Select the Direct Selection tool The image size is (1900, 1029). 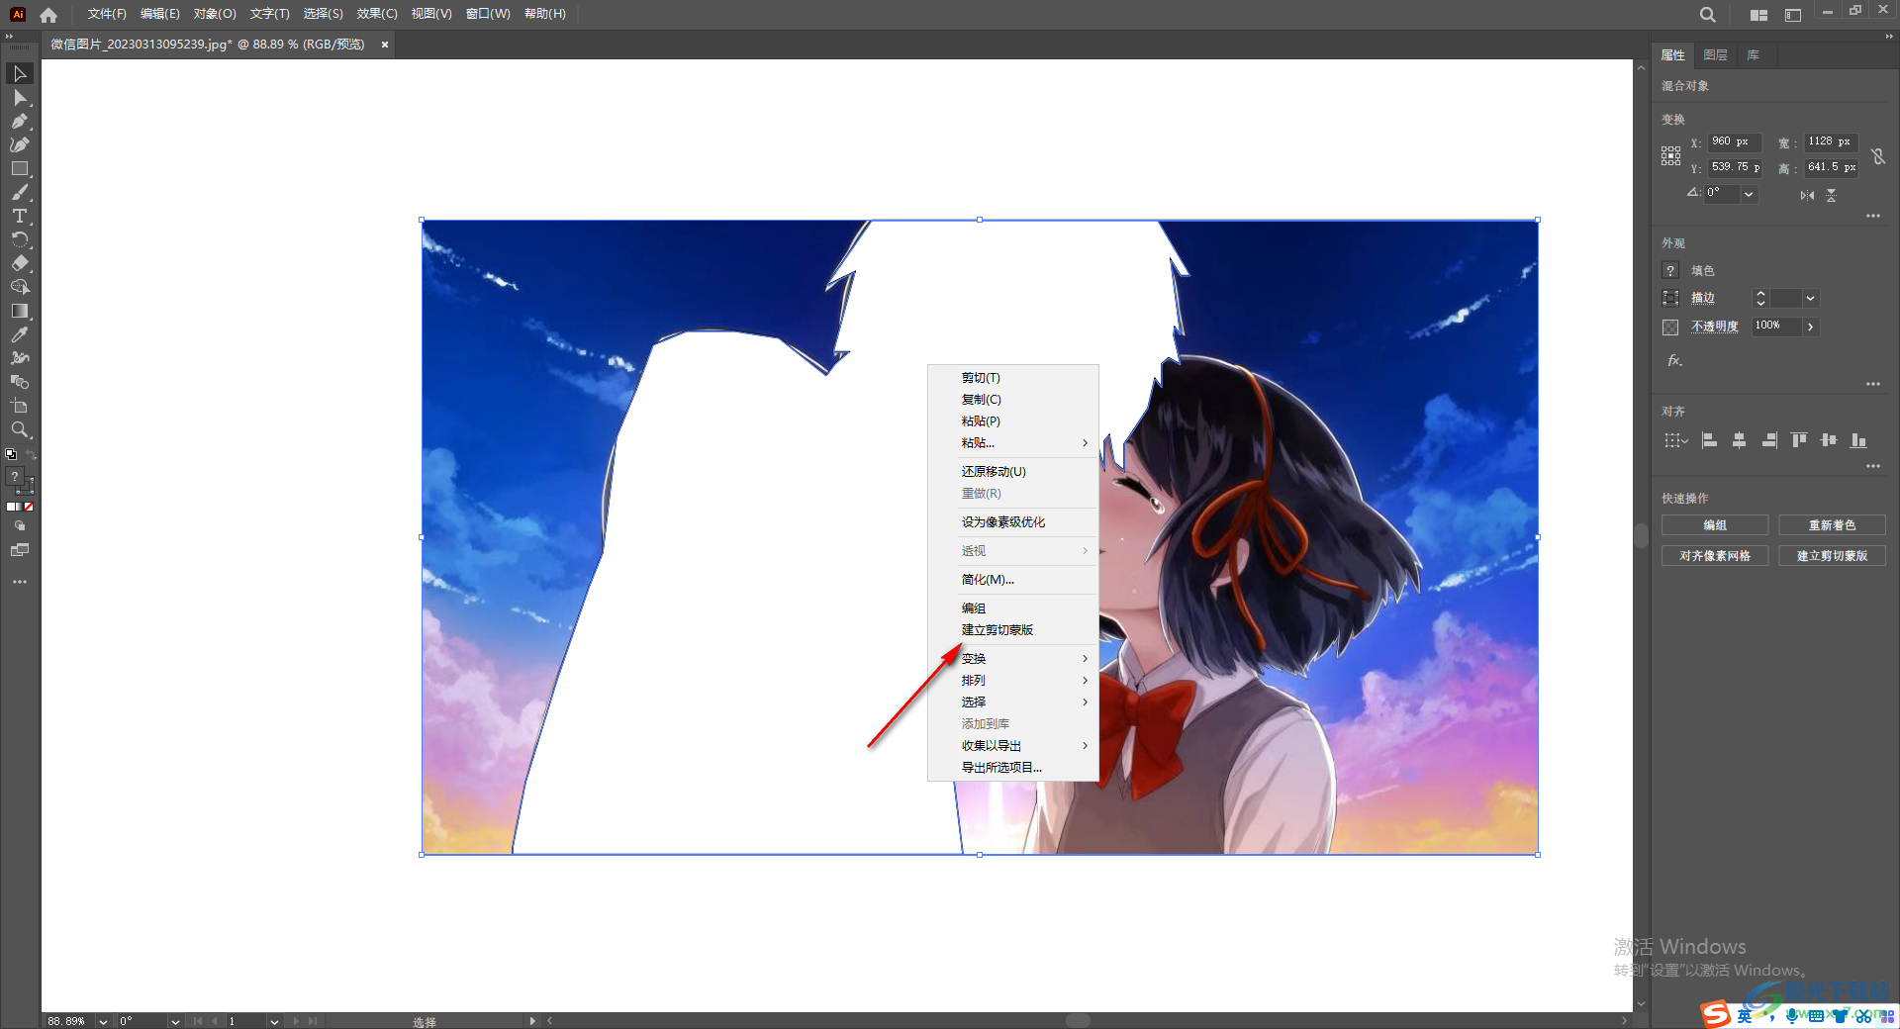click(x=19, y=98)
